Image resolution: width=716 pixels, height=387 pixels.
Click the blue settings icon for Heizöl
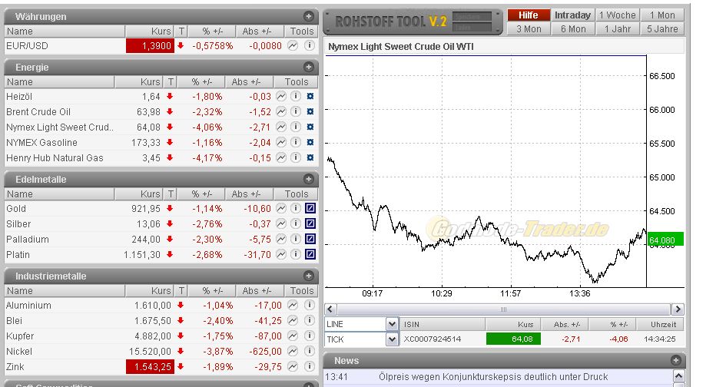click(x=310, y=96)
